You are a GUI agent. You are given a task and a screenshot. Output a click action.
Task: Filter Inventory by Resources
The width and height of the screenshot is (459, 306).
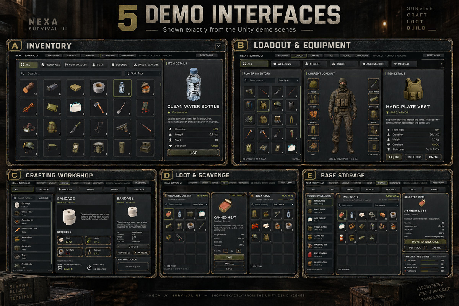pyautogui.click(x=50, y=65)
